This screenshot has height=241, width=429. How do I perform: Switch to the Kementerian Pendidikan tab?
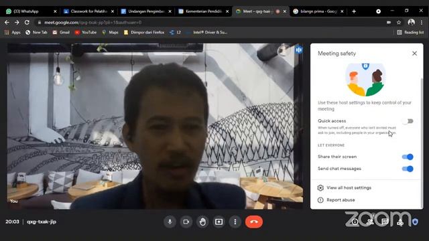click(204, 11)
